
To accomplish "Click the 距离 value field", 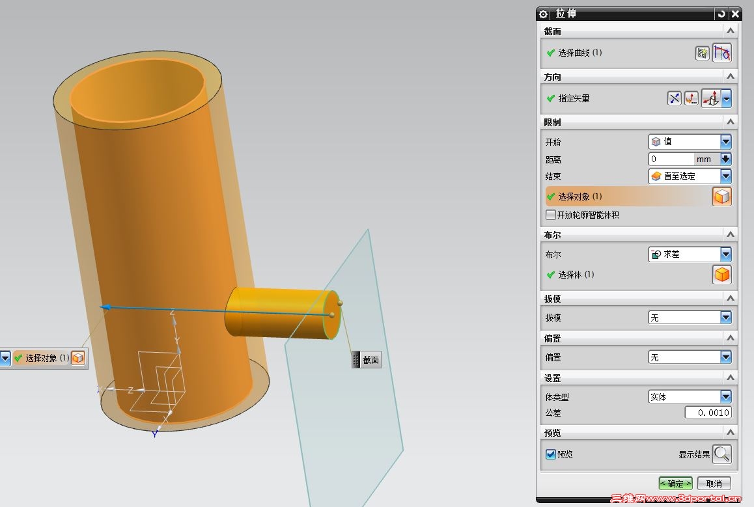I will [671, 159].
